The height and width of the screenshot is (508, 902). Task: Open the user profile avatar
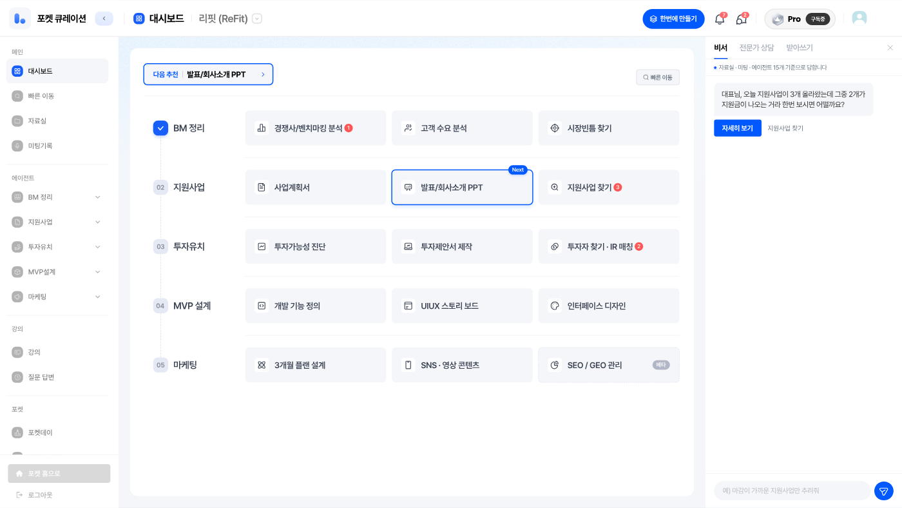[859, 19]
